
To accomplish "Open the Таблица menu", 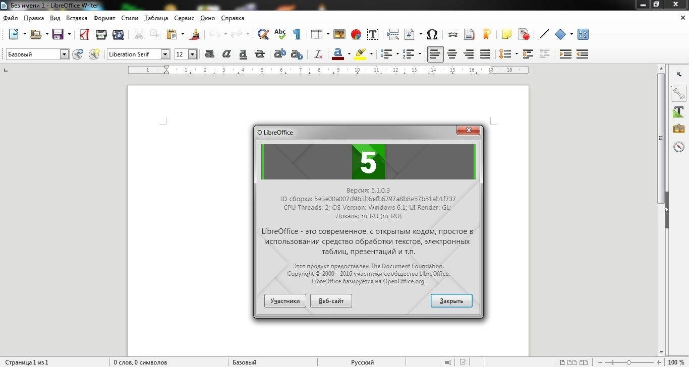I will point(156,18).
